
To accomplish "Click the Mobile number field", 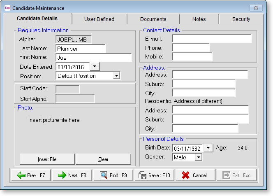I will (192, 57).
